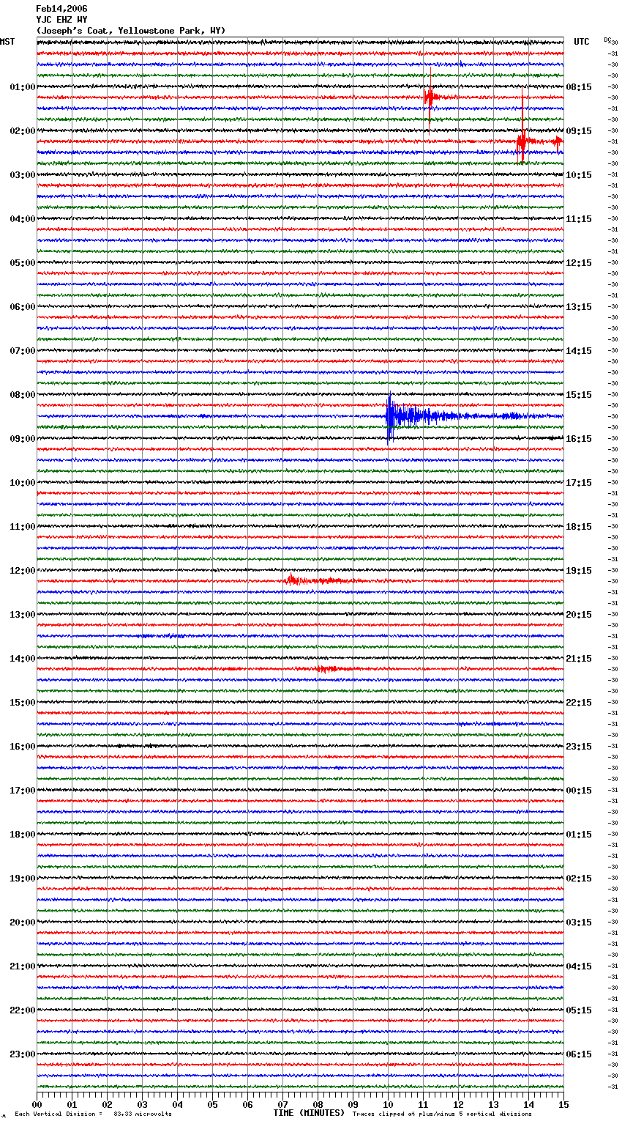Click the UTC column header
Image resolution: width=622 pixels, height=1124 pixels.
coord(582,42)
